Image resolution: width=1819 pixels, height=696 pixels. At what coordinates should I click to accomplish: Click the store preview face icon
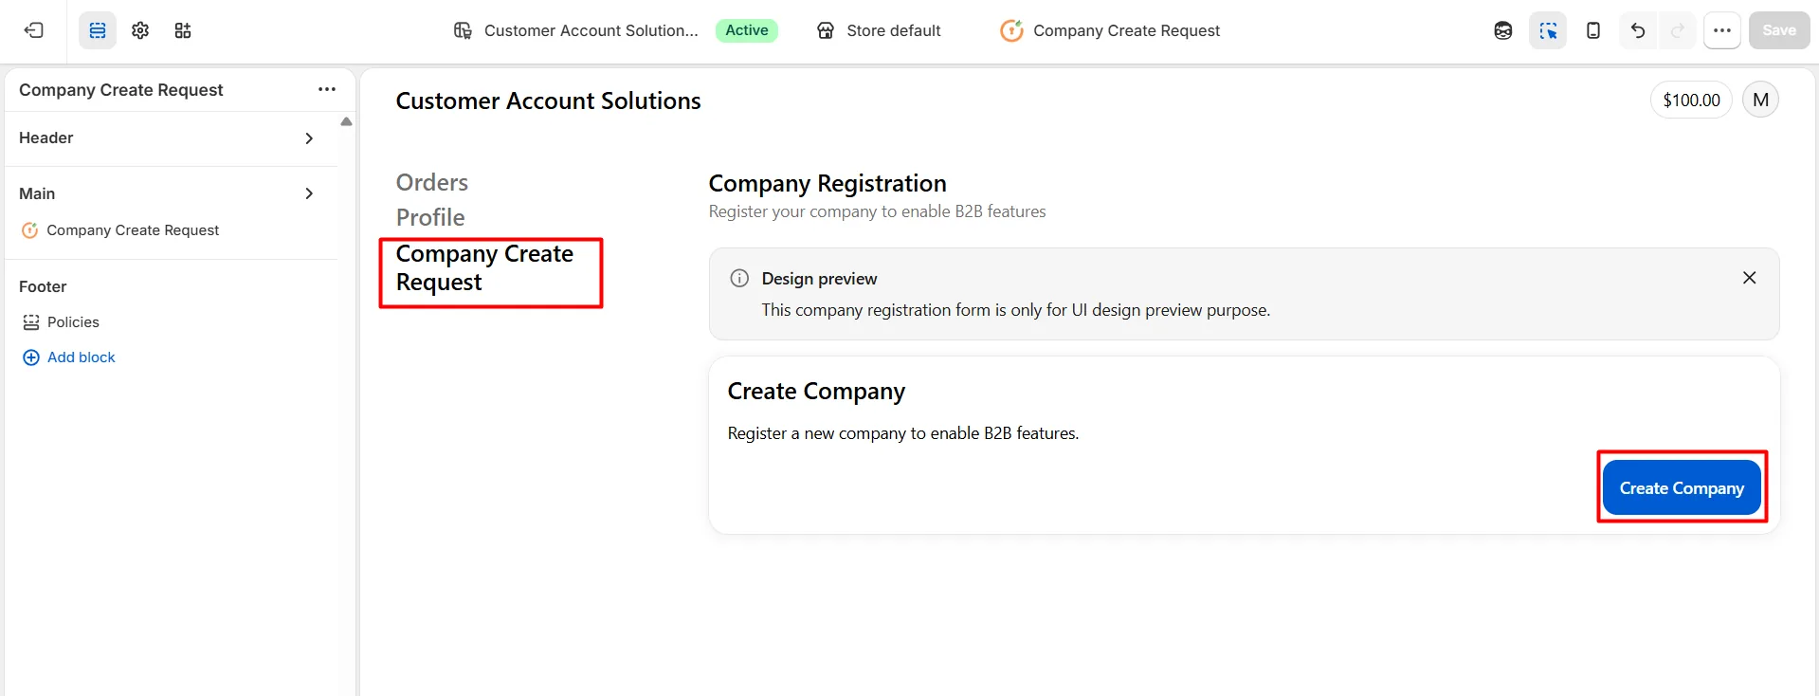point(1503,30)
